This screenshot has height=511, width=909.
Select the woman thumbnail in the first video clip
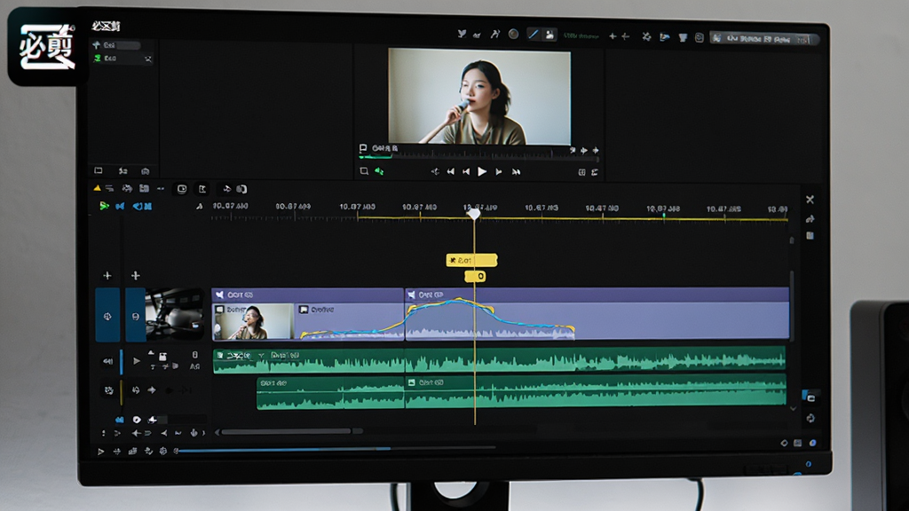point(253,321)
